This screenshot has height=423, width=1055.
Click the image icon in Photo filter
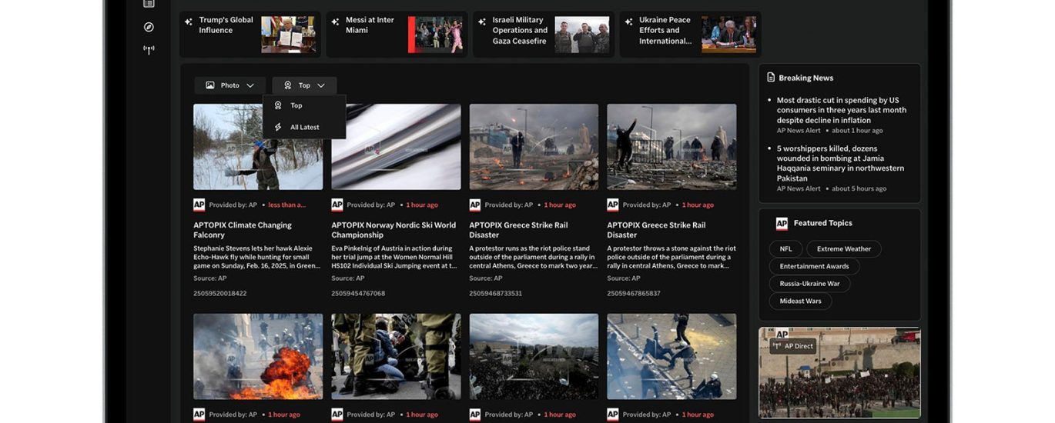coord(210,85)
